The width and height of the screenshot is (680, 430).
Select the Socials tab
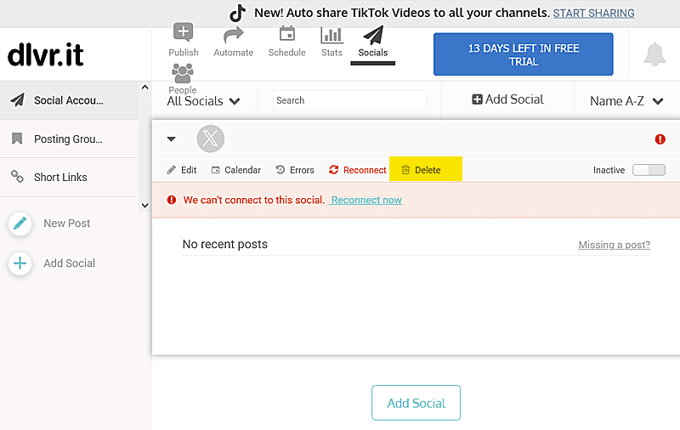[372, 42]
